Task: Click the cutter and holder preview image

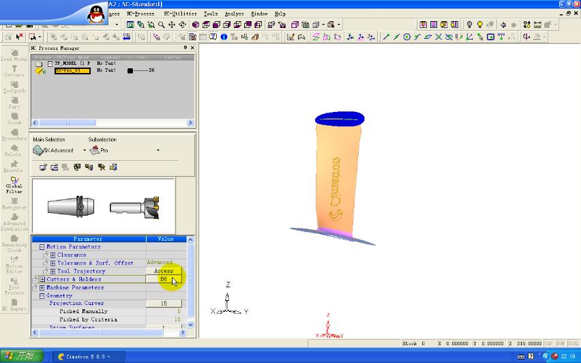Action: (104, 206)
